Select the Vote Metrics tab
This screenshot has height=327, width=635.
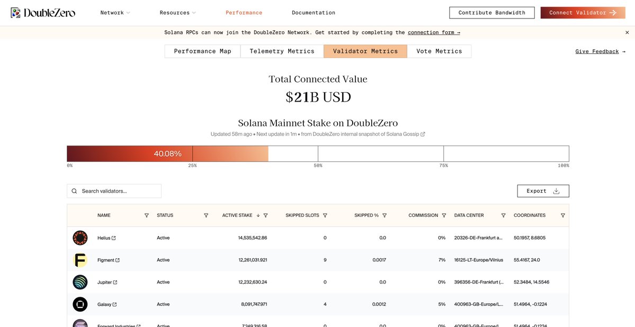coord(439,51)
